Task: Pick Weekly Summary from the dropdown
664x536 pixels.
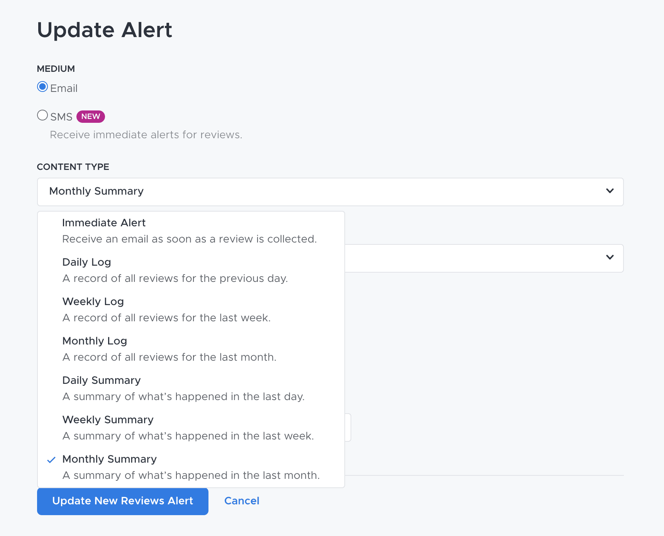Action: coord(108,420)
